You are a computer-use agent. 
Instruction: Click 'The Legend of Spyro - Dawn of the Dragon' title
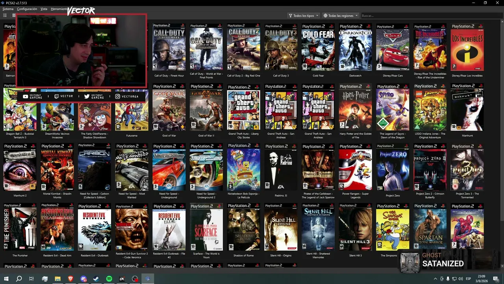(x=393, y=136)
